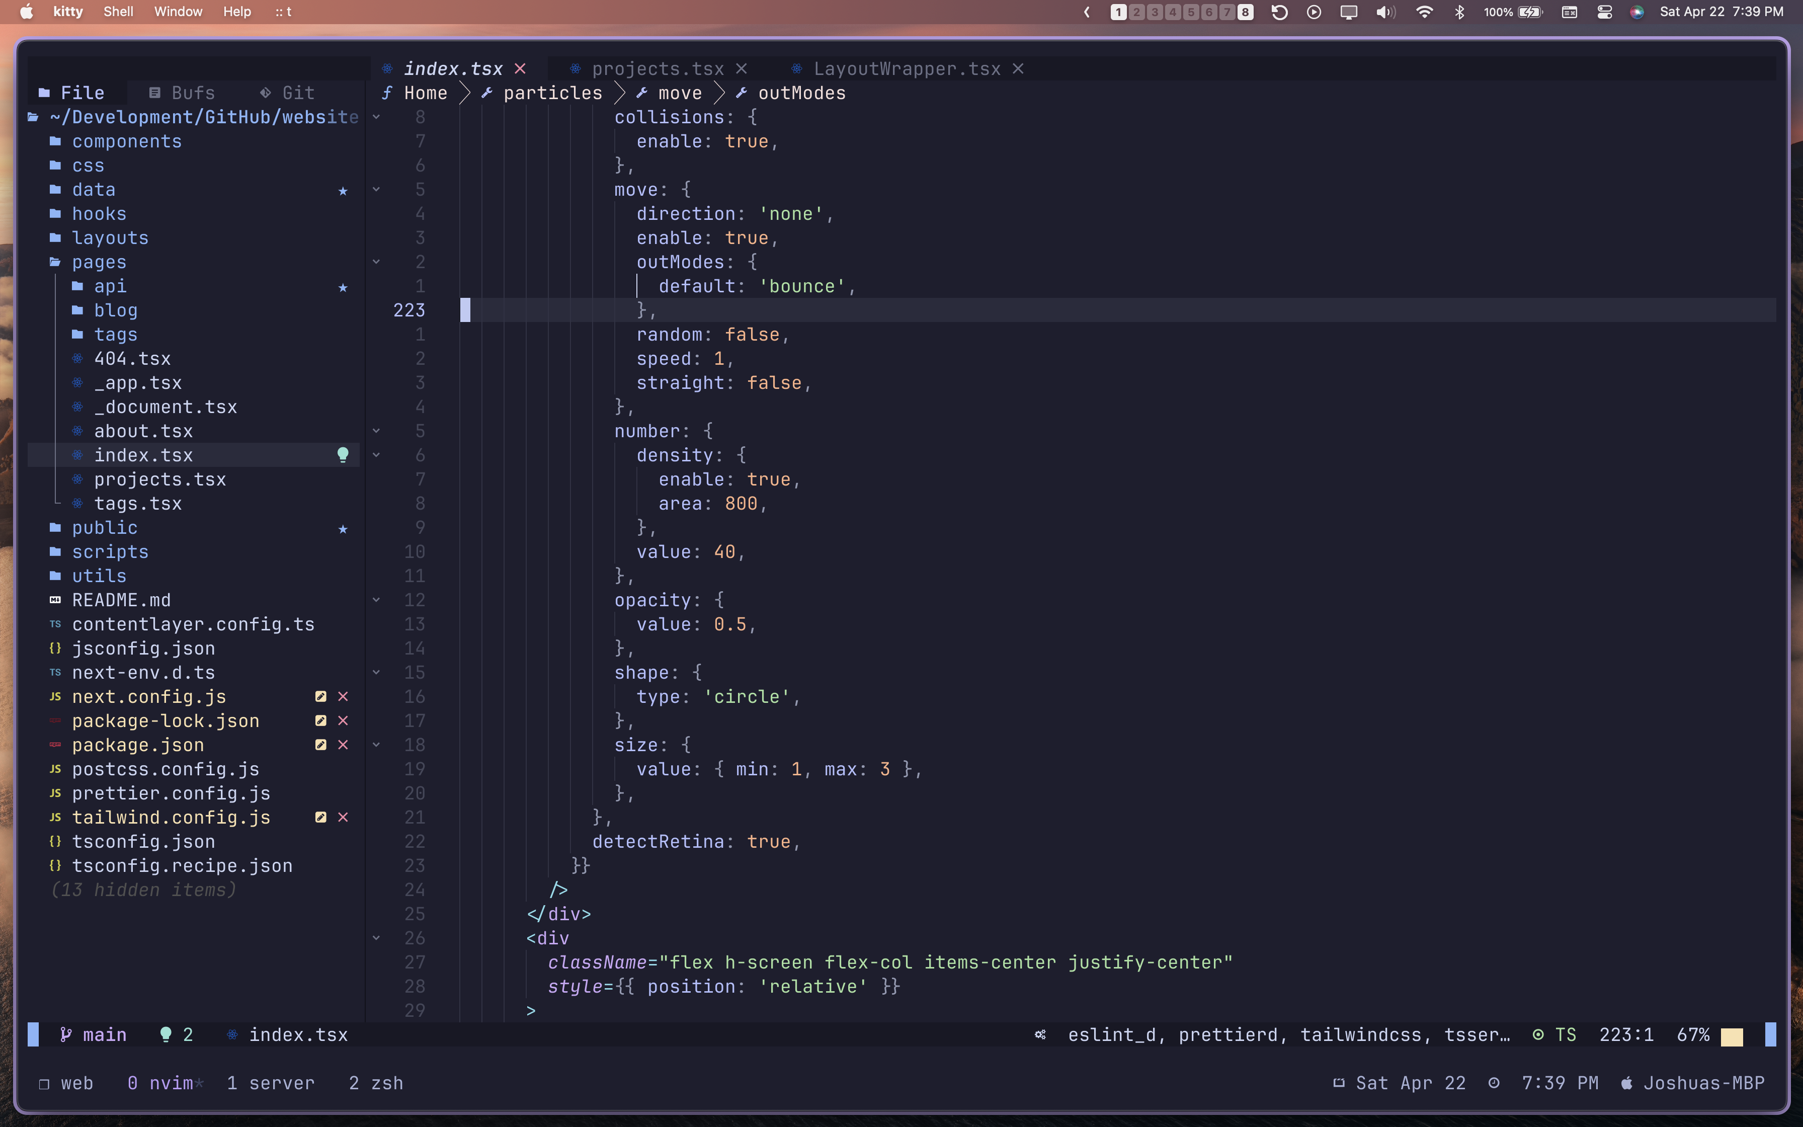Switch to tmux window 1 server
This screenshot has height=1127, width=1803.
[271, 1082]
